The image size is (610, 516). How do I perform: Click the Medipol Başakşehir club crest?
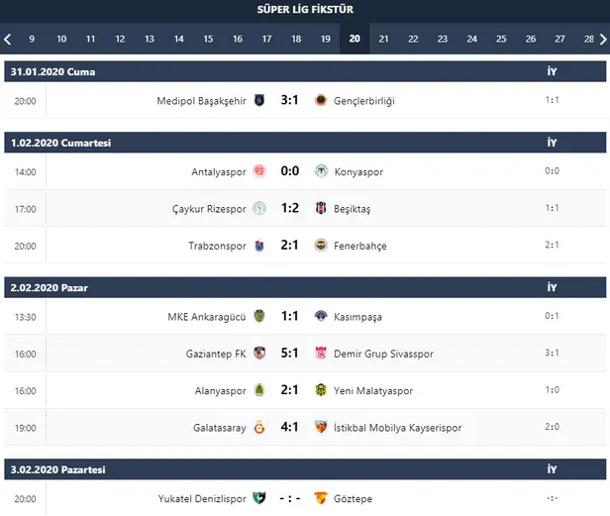[x=260, y=100]
